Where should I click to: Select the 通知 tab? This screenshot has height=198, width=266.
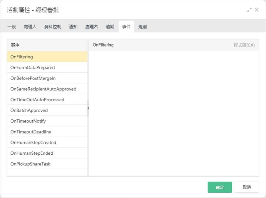[x=73, y=27]
